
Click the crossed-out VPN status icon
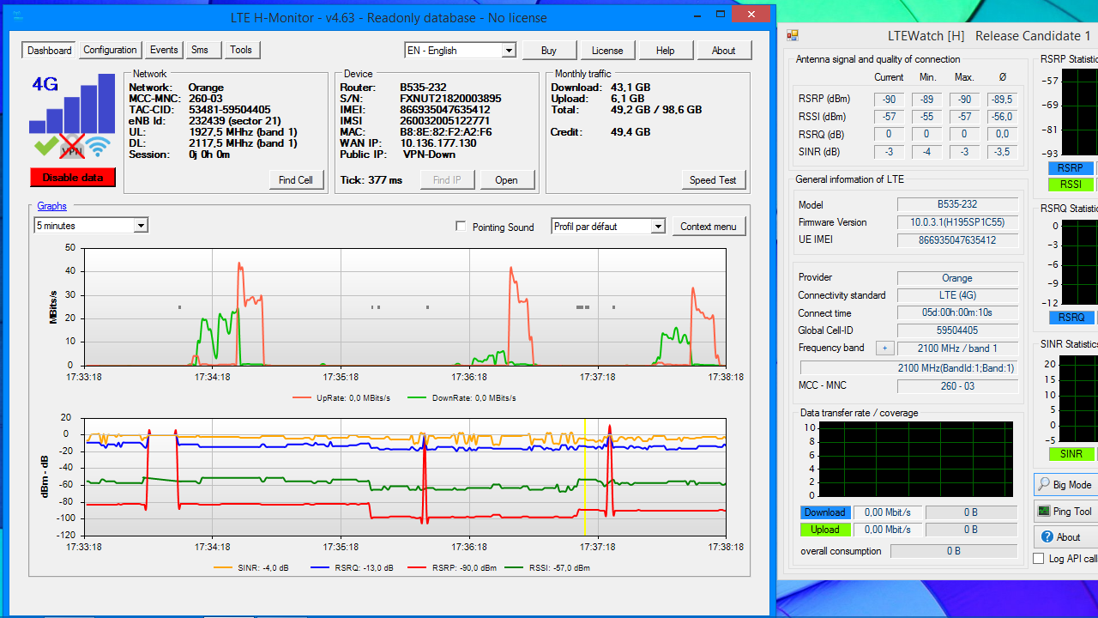click(x=72, y=148)
